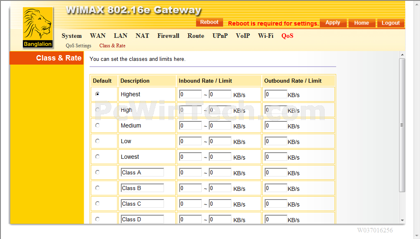Open the Wi-Fi menu
The width and height of the screenshot is (420, 239).
click(266, 36)
